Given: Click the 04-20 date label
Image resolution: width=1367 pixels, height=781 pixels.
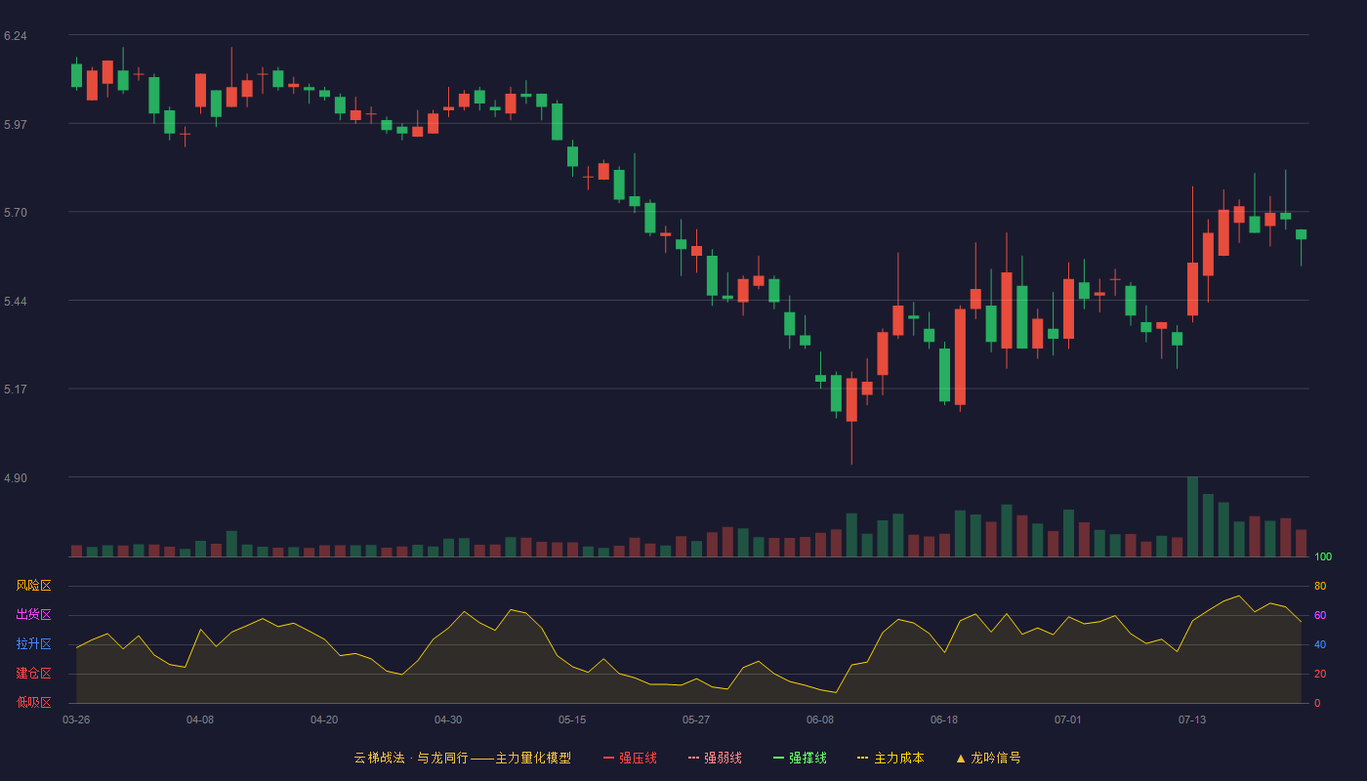Looking at the screenshot, I should pos(324,719).
